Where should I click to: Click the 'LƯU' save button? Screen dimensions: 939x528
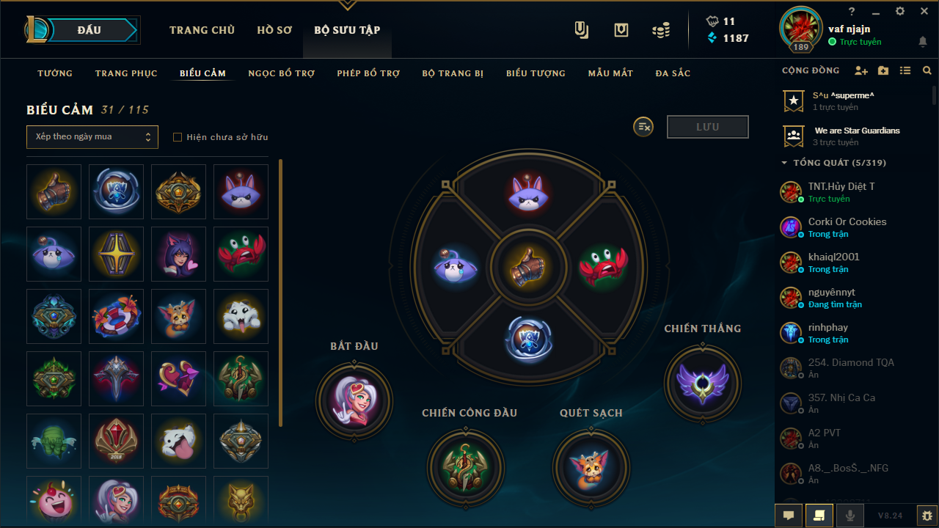click(708, 127)
